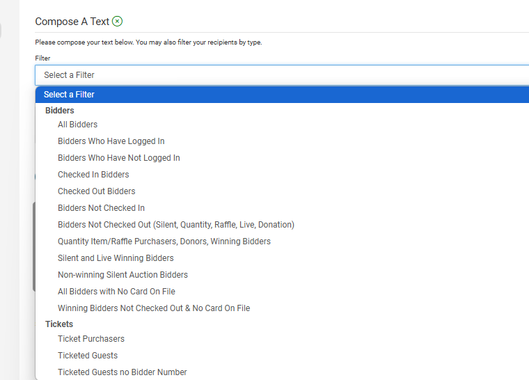Choose the highlighted Select a Filter option
Screen dimensions: 529x380
point(282,95)
